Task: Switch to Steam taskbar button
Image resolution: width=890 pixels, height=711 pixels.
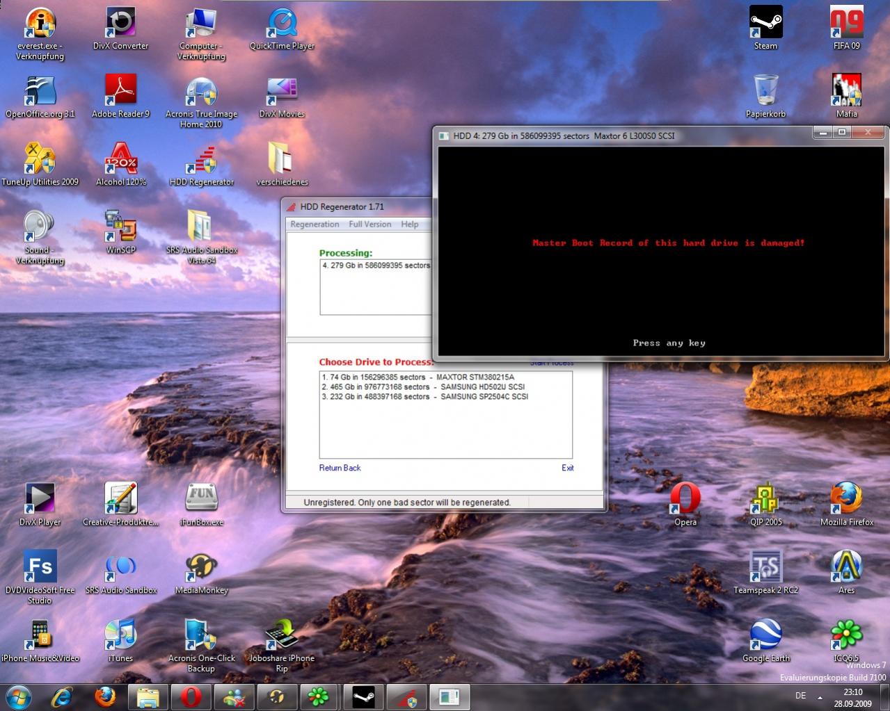Action: click(363, 696)
